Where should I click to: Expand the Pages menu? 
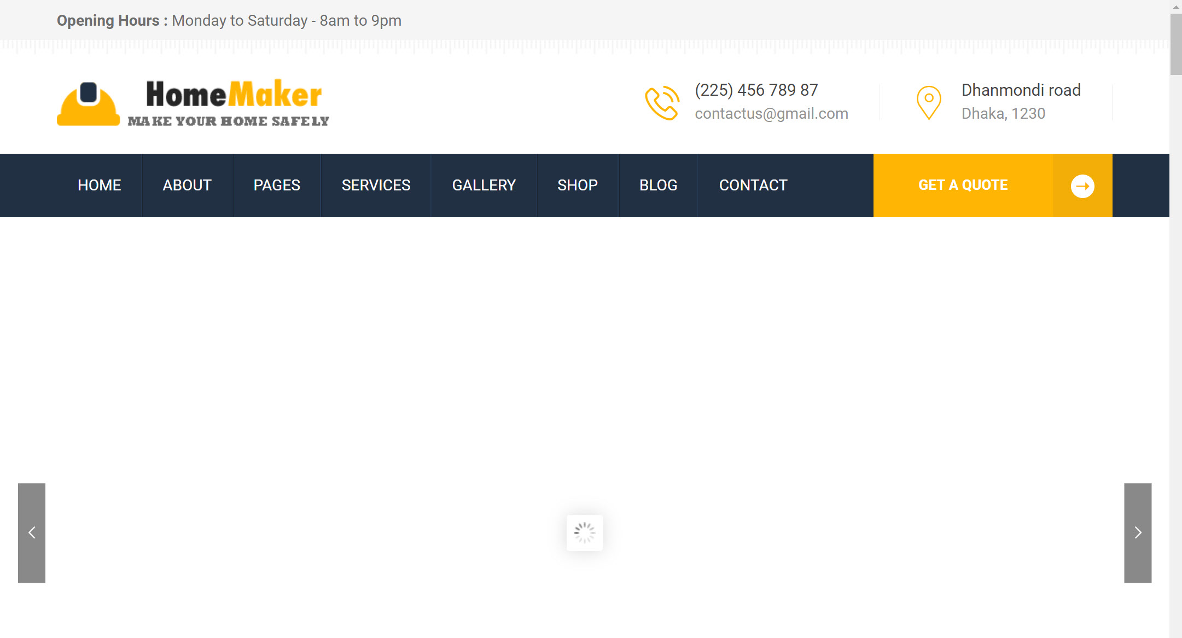click(x=277, y=185)
